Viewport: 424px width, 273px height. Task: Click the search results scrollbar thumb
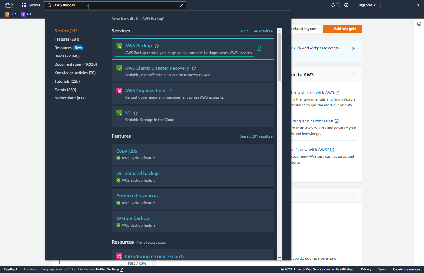(x=280, y=57)
